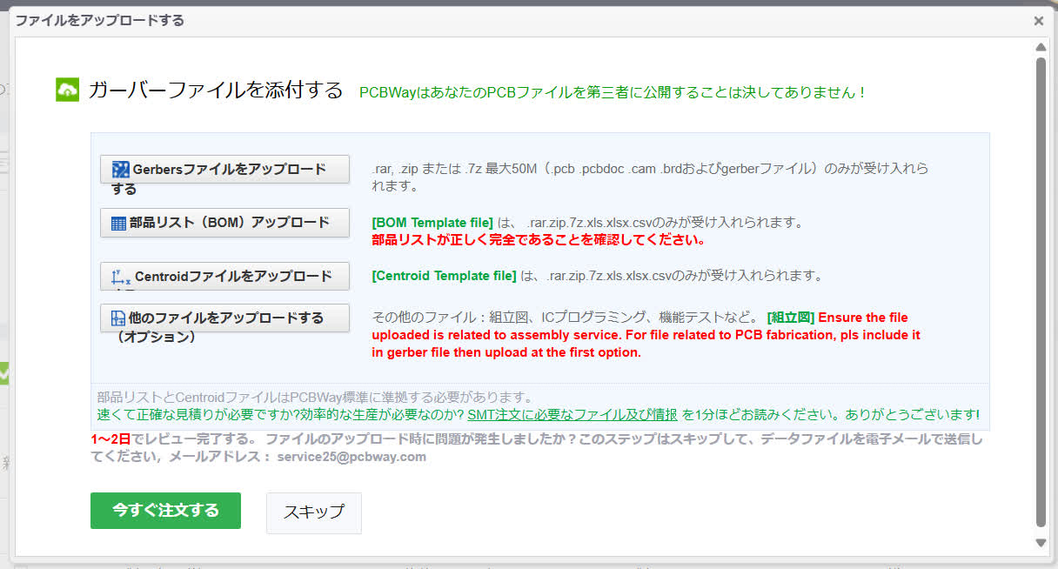Click the scrollbar down arrow
Screen dimensions: 1058x569
(x=1041, y=542)
